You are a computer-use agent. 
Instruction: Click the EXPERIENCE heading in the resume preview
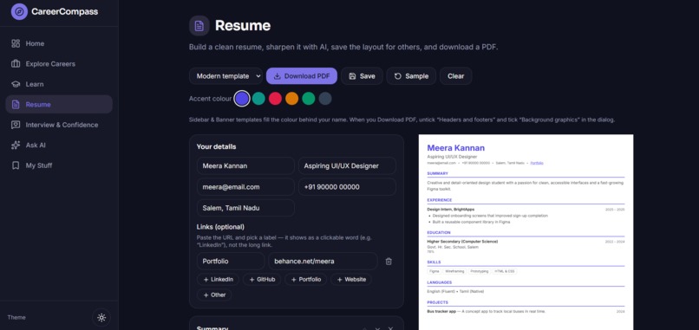pos(440,200)
